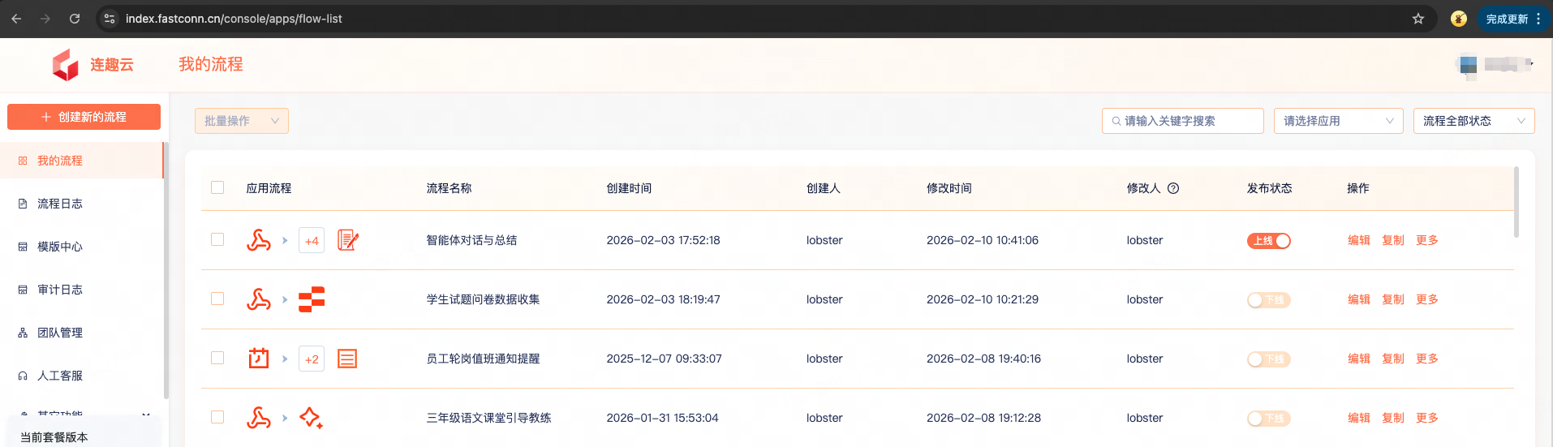The height and width of the screenshot is (447, 1553).
Task: Turn off the 上线 switch for 智能体对话与总结
Action: (x=1268, y=241)
